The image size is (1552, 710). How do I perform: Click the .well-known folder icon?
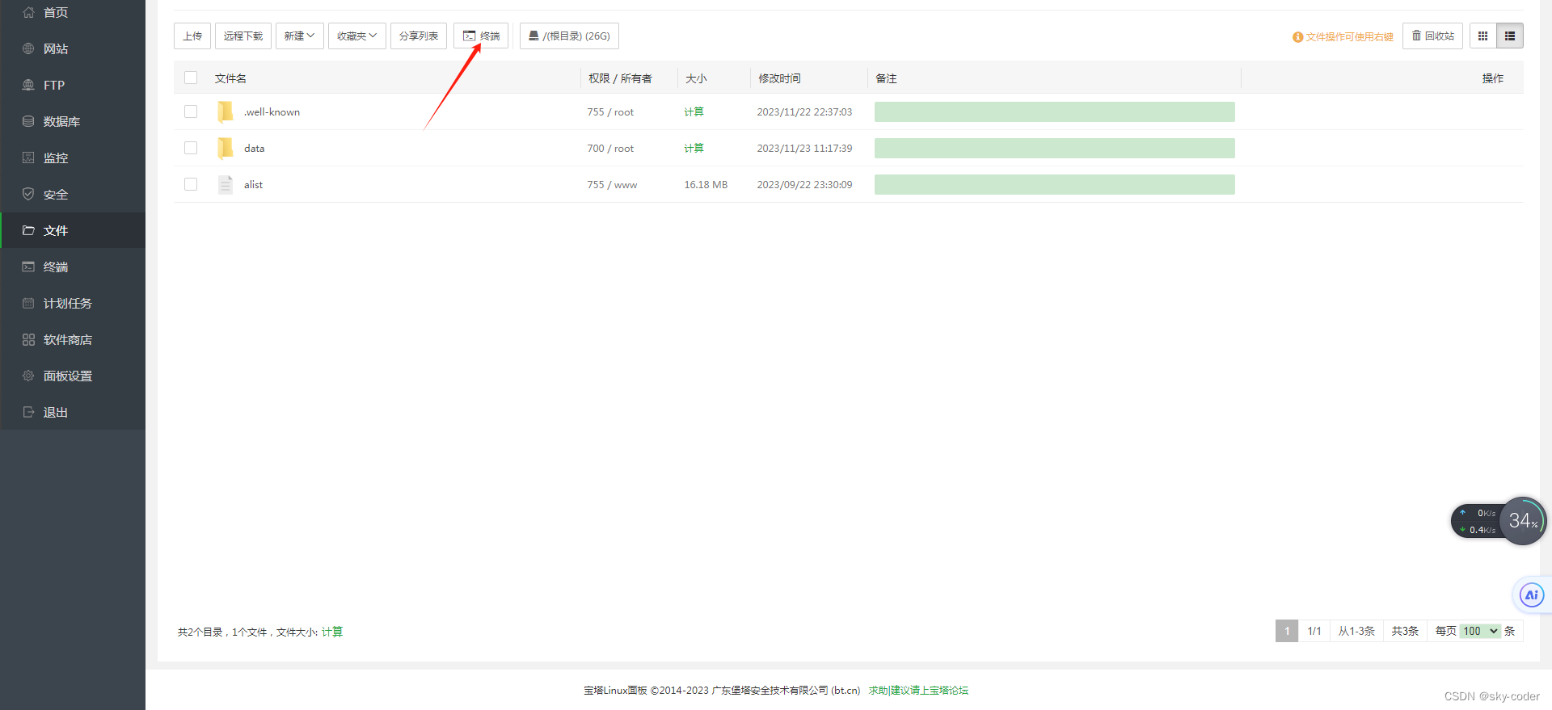point(226,111)
